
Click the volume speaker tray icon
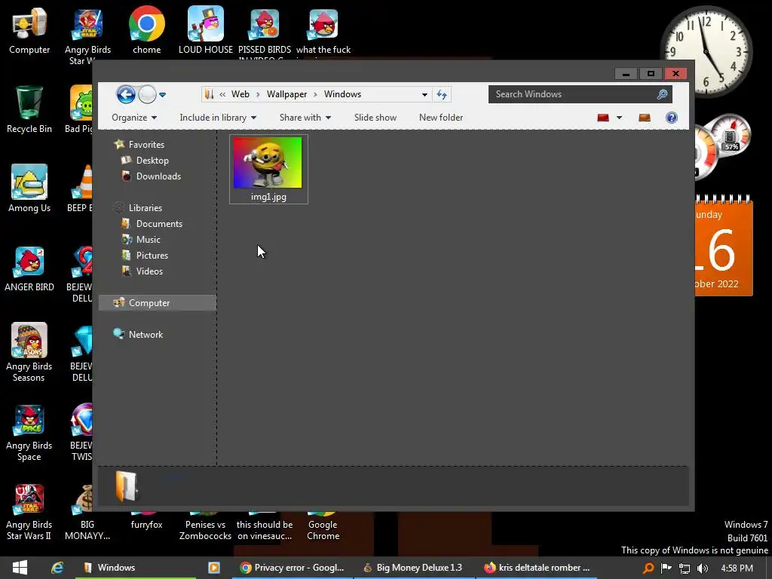pos(703,568)
